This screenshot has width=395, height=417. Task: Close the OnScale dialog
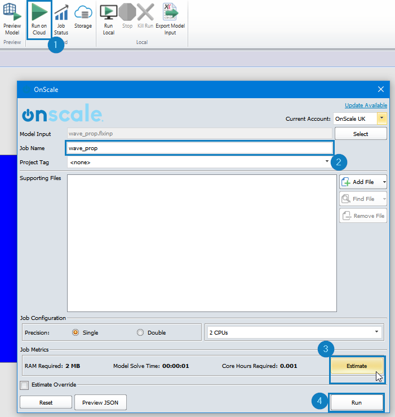tap(381, 89)
